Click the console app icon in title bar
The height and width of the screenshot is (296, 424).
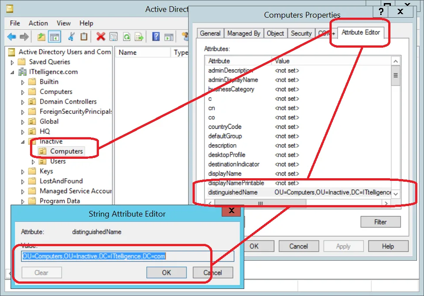10,9
